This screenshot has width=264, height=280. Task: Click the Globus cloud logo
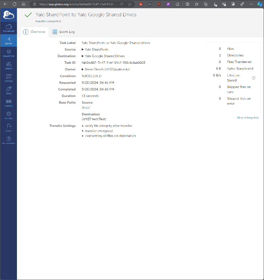click(x=8, y=15)
